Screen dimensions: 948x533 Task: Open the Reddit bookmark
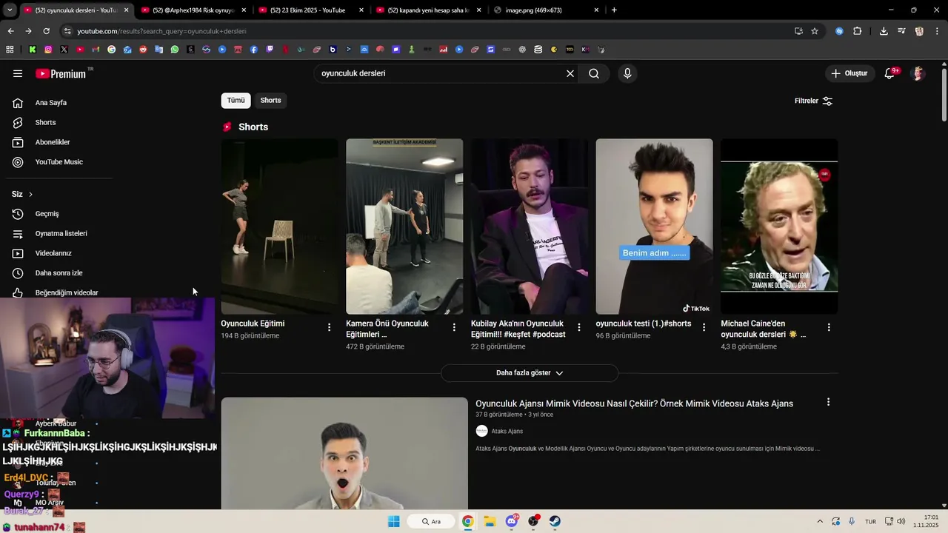click(x=143, y=50)
